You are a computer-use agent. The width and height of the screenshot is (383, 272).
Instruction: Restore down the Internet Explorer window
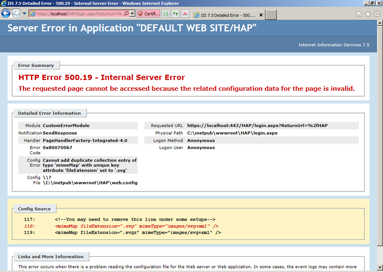pyautogui.click(x=372, y=3)
